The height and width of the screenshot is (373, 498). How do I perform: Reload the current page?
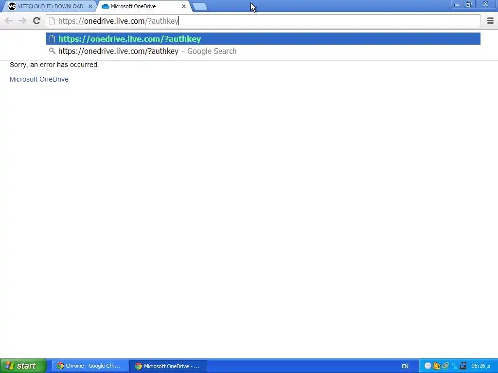[36, 21]
